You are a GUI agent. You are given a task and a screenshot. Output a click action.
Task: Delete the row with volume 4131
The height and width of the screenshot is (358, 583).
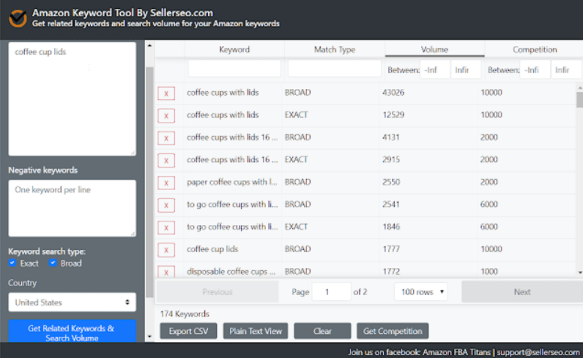point(166,138)
